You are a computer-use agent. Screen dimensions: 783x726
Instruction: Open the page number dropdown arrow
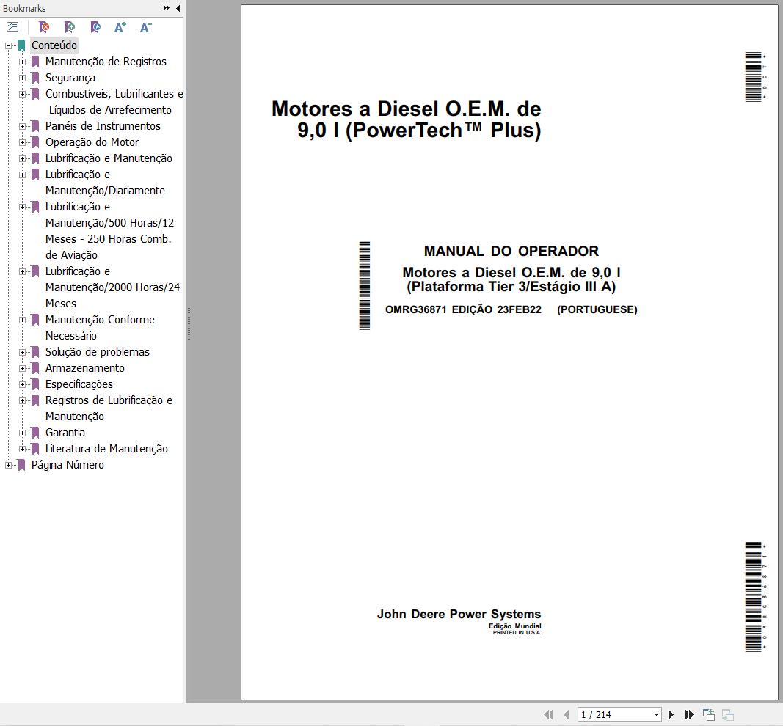point(656,714)
